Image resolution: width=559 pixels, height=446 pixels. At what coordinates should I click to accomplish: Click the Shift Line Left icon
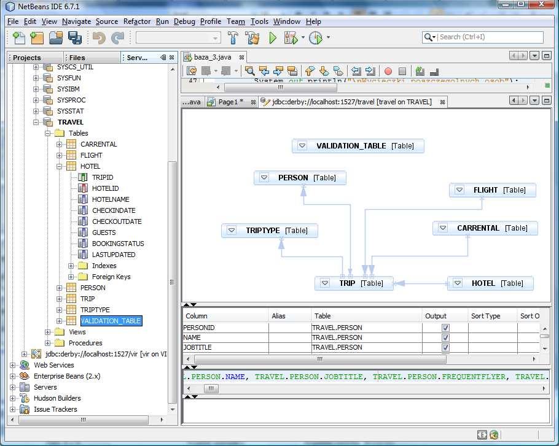356,71
